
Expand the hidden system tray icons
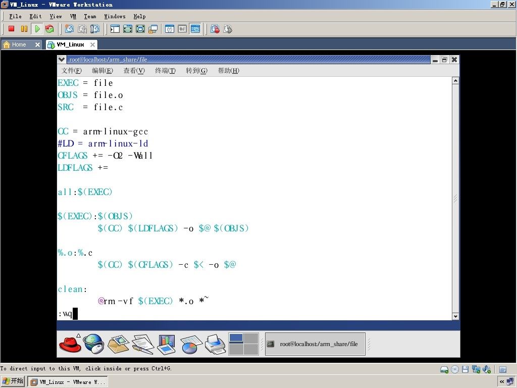point(501,382)
